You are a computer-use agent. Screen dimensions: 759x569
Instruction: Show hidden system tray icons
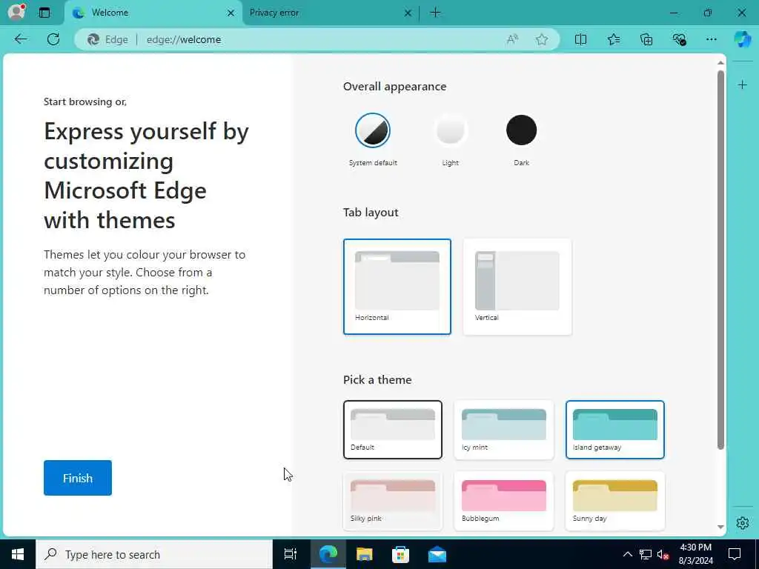click(627, 554)
